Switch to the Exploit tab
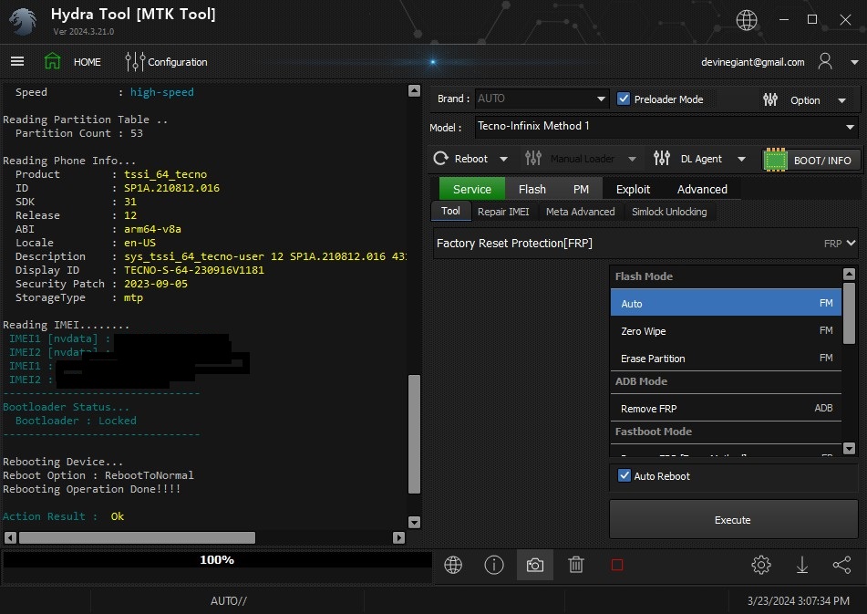This screenshot has height=614, width=867. (x=633, y=189)
